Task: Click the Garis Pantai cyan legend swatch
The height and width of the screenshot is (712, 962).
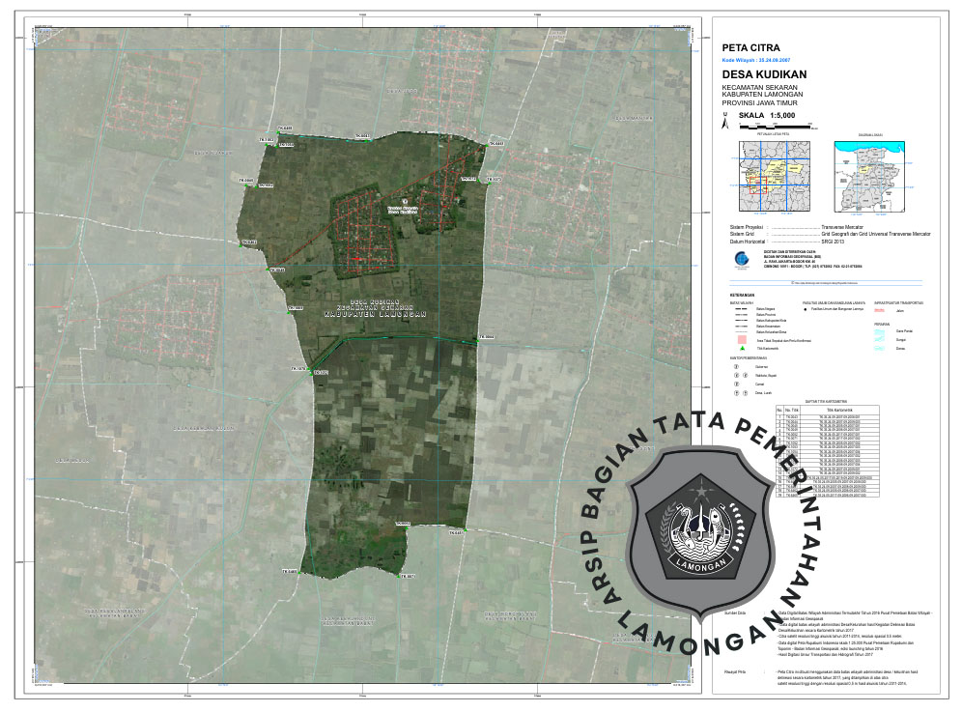Action: [x=879, y=330]
